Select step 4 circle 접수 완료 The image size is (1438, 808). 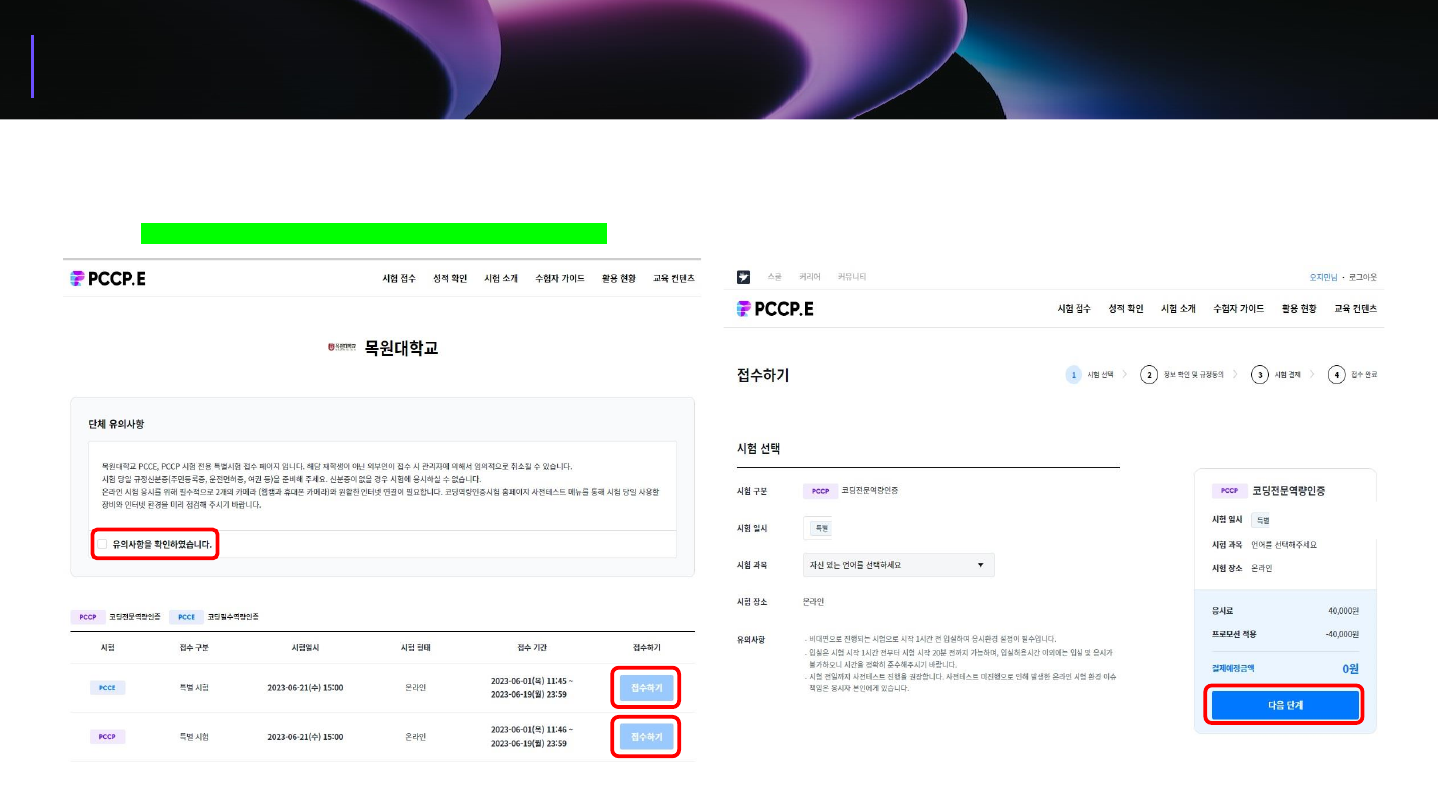coord(1336,375)
